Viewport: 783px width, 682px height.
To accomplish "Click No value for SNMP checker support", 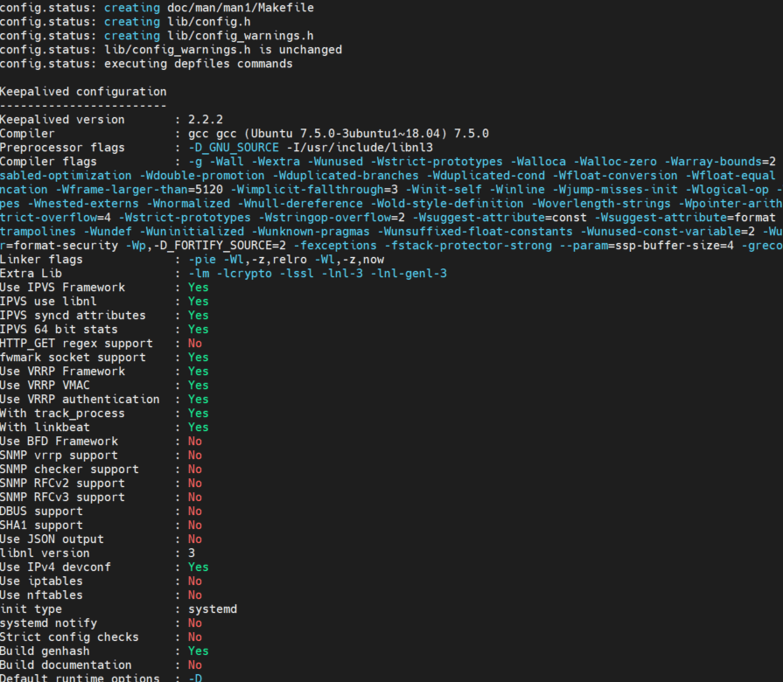I will [195, 469].
